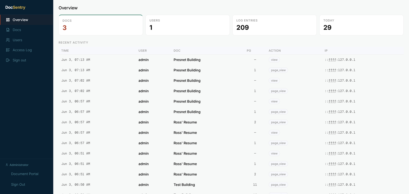Click the Overview grid icon in sidebar
Viewport: 409px width, 194px height.
click(8, 20)
